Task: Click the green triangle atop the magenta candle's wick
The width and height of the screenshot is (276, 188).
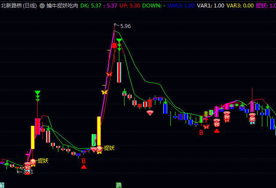Action: [x=37, y=92]
